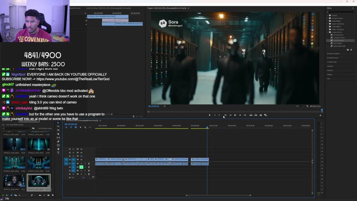The image size is (357, 201).
Task: Enable A1 voice-over record microphone
Action: click(89, 164)
